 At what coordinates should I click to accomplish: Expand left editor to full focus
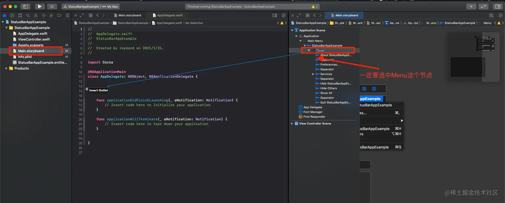[81, 15]
